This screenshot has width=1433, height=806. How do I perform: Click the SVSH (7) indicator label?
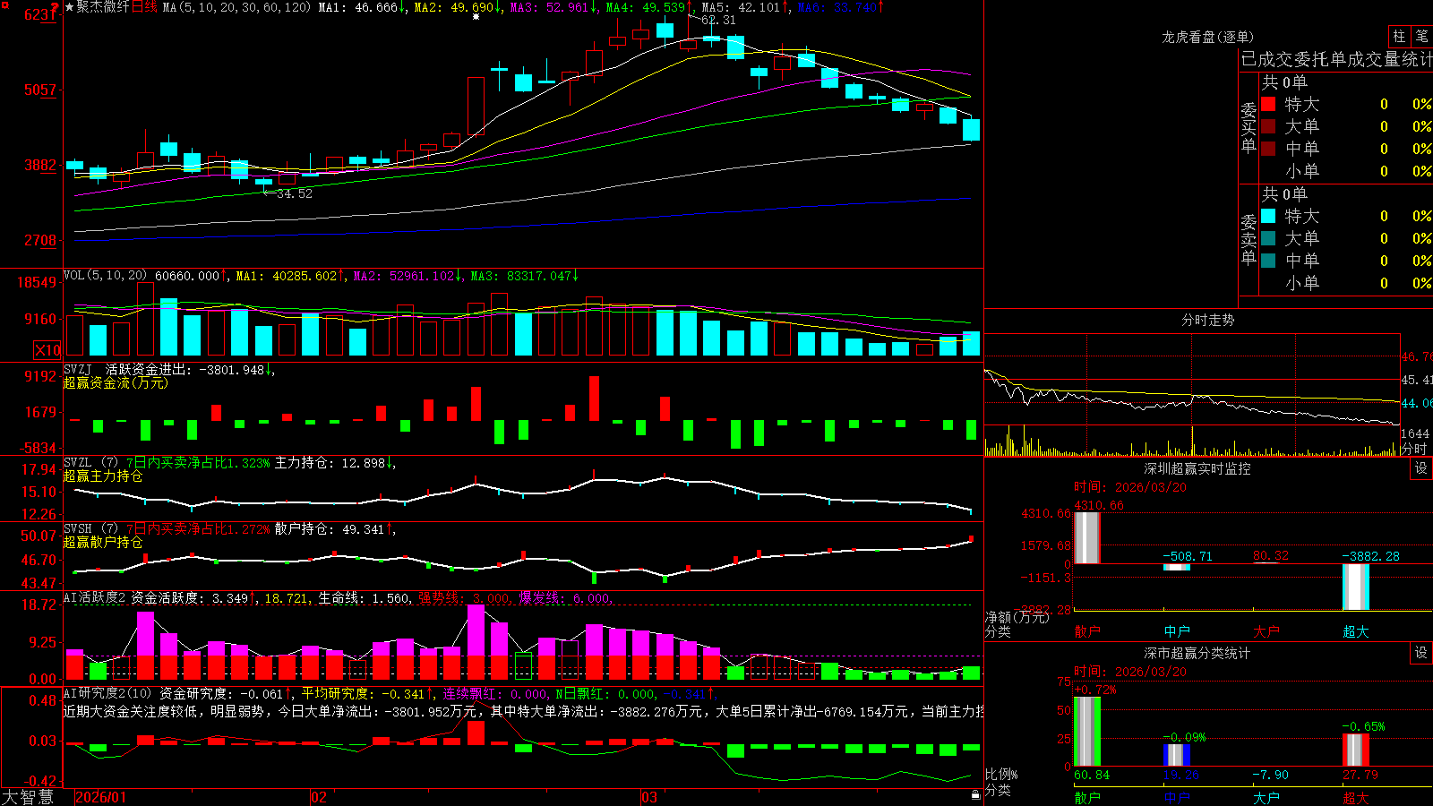91,529
